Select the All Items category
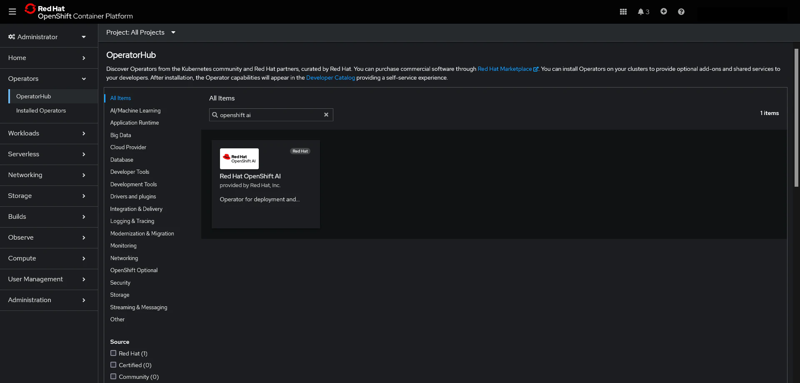This screenshot has width=800, height=383. click(x=120, y=98)
